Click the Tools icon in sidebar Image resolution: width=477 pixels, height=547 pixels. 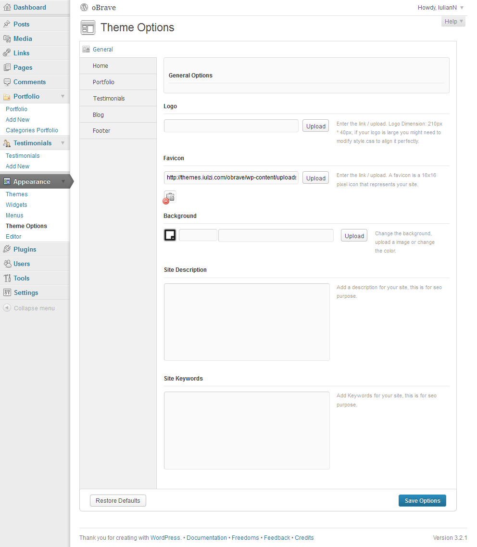[x=7, y=278]
